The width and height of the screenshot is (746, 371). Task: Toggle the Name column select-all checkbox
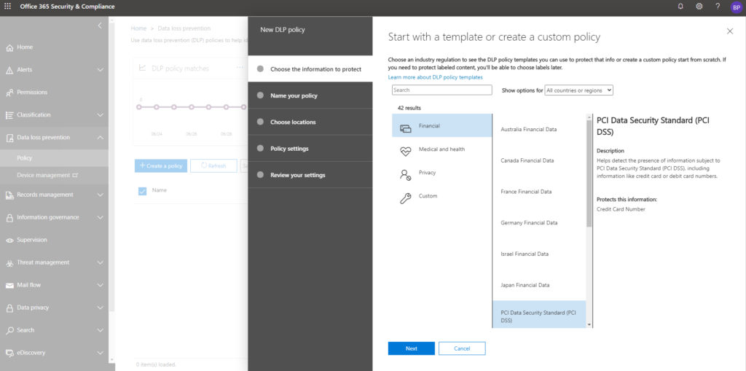click(142, 191)
